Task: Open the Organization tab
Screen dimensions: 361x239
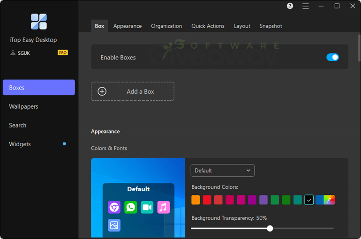Action: pos(166,26)
